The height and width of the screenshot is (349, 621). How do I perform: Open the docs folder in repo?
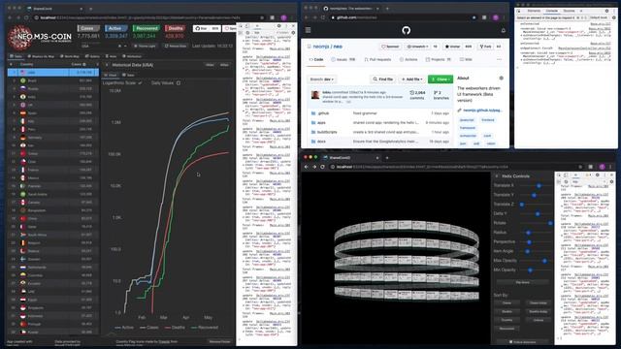point(321,142)
